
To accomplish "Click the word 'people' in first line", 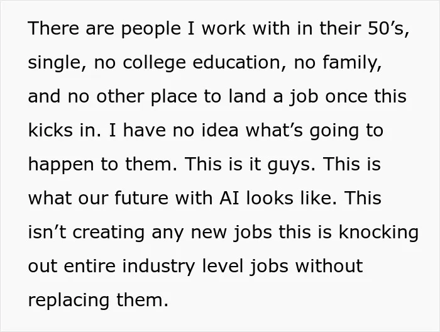I will tap(151, 29).
